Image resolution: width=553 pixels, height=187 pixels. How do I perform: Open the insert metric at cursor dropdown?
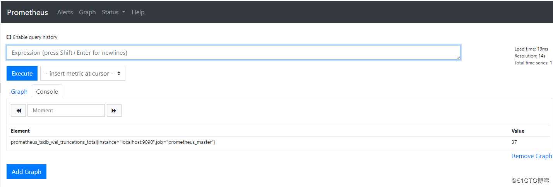pos(83,73)
